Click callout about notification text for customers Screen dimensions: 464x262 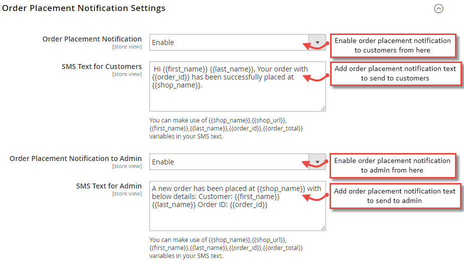coord(395,73)
